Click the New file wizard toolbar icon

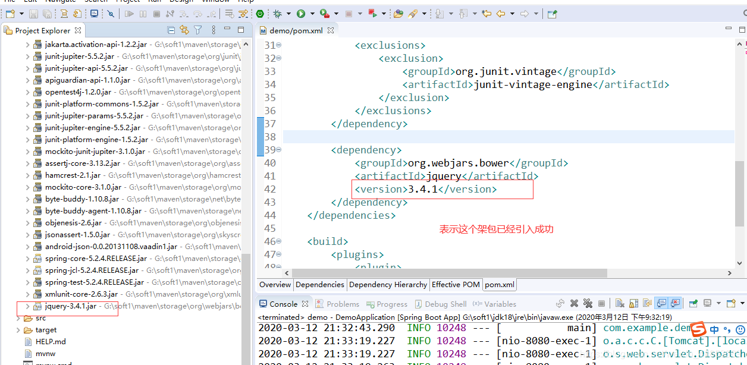[10, 14]
